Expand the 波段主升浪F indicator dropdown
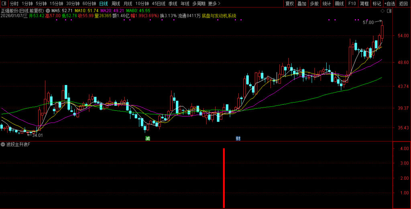The width and height of the screenshot is (411, 209). (3, 144)
